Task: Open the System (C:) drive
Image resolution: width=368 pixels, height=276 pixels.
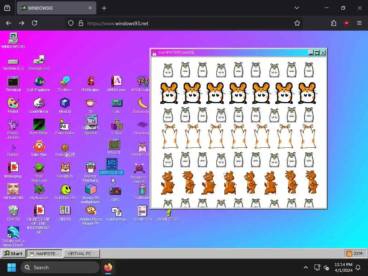Action: (13, 64)
